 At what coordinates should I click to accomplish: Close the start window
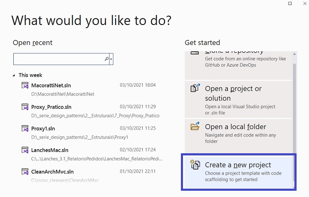[305, 3]
